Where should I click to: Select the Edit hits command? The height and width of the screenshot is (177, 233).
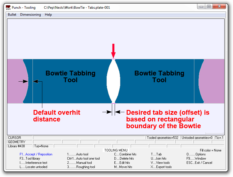point(122,163)
